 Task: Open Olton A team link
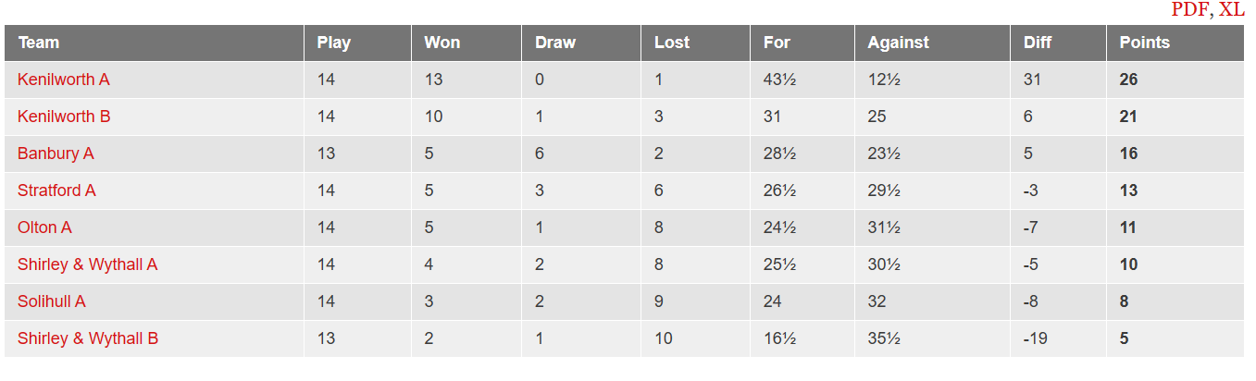pos(44,227)
